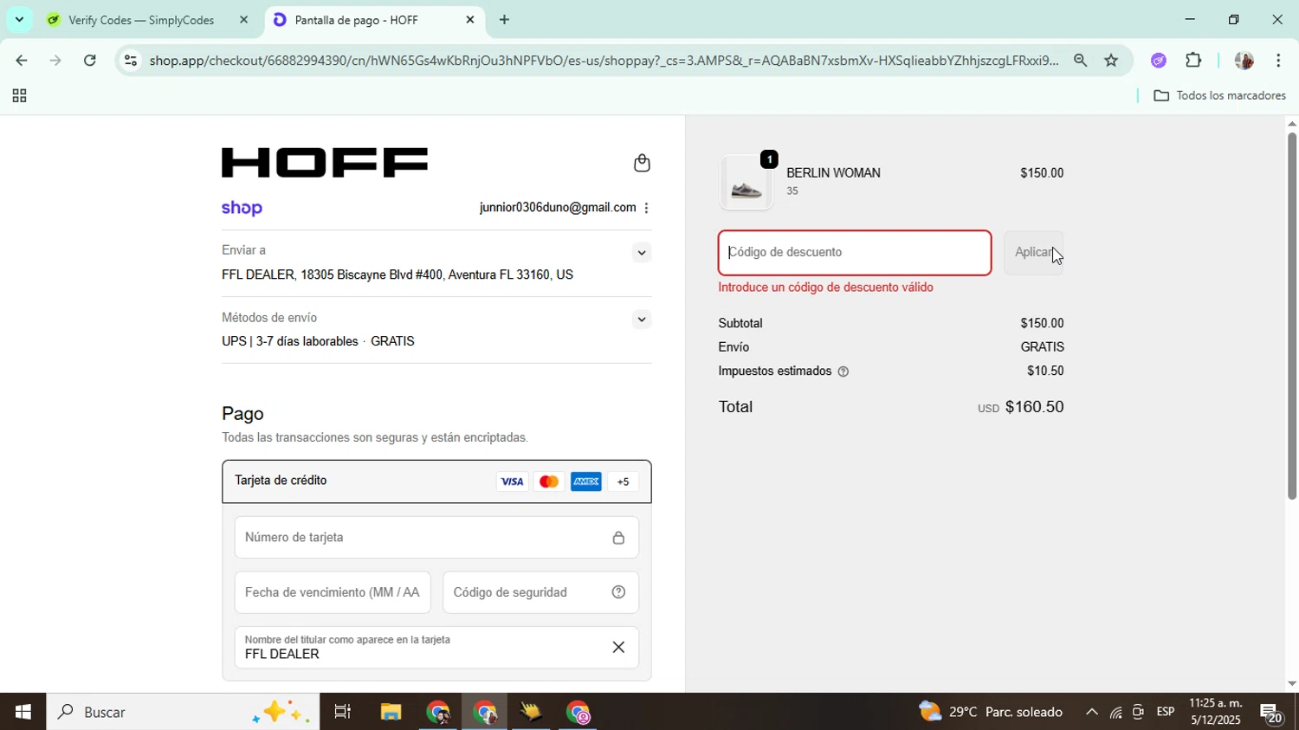Open account options menu beside the email
This screenshot has height=730, width=1299.
646,208
